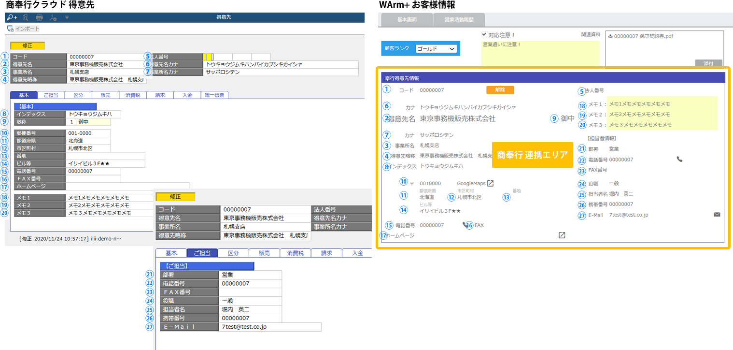This screenshot has width=733, height=350.
Task: Click the PDF export toolbar icon
Action: tap(54, 17)
